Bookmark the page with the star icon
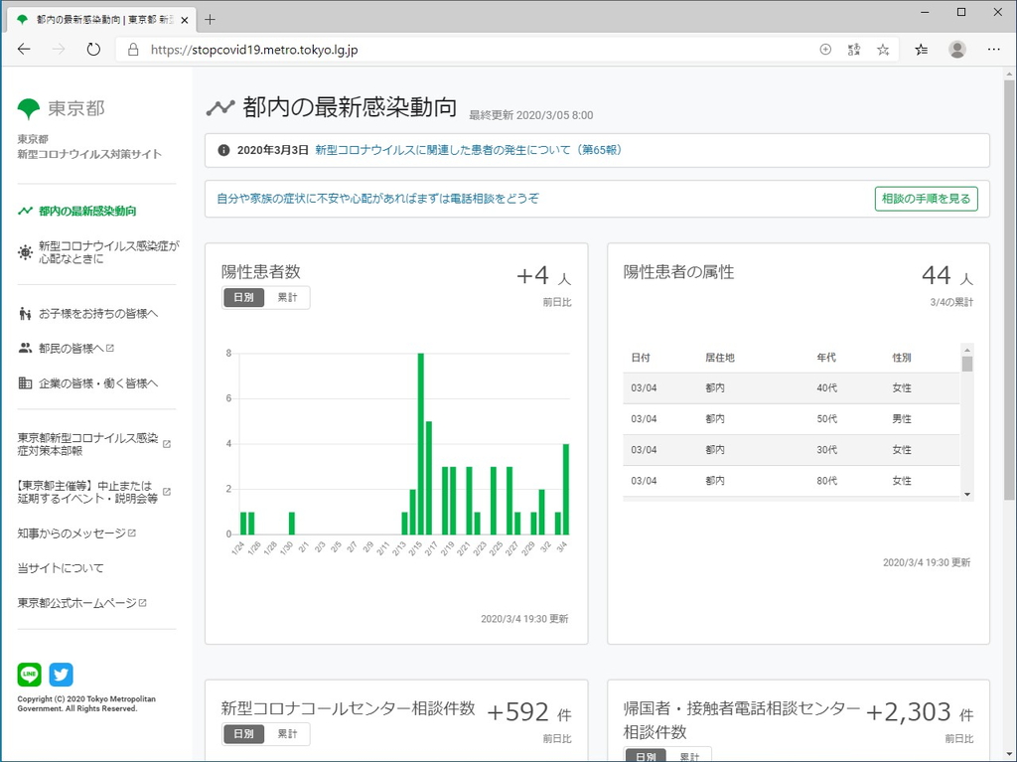Screen dimensions: 1017x762 tap(883, 48)
